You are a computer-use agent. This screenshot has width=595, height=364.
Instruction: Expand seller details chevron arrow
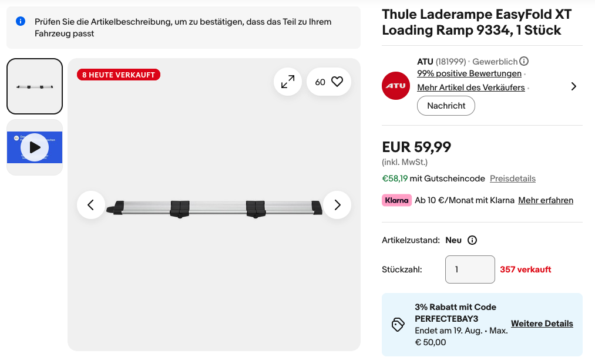pos(574,86)
